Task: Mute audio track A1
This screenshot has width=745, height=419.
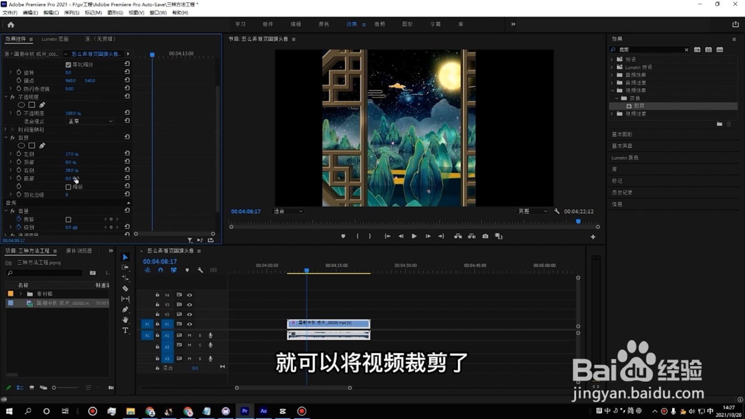Action: coord(190,335)
